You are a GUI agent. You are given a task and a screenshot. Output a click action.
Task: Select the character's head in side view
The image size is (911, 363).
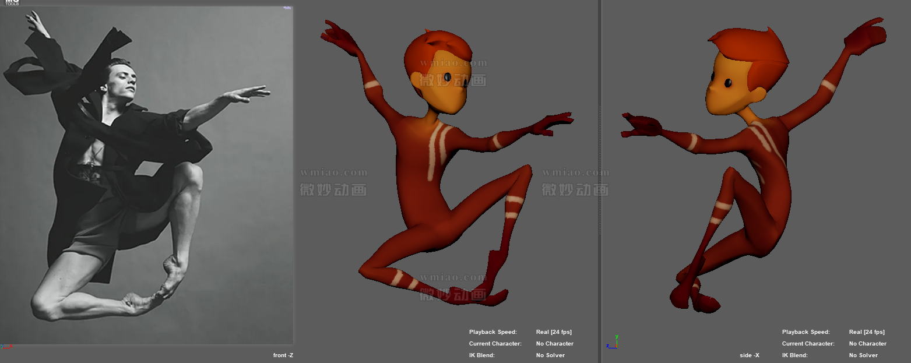tap(740, 73)
